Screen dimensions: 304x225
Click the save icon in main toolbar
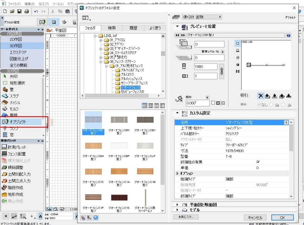(x=19, y=11)
